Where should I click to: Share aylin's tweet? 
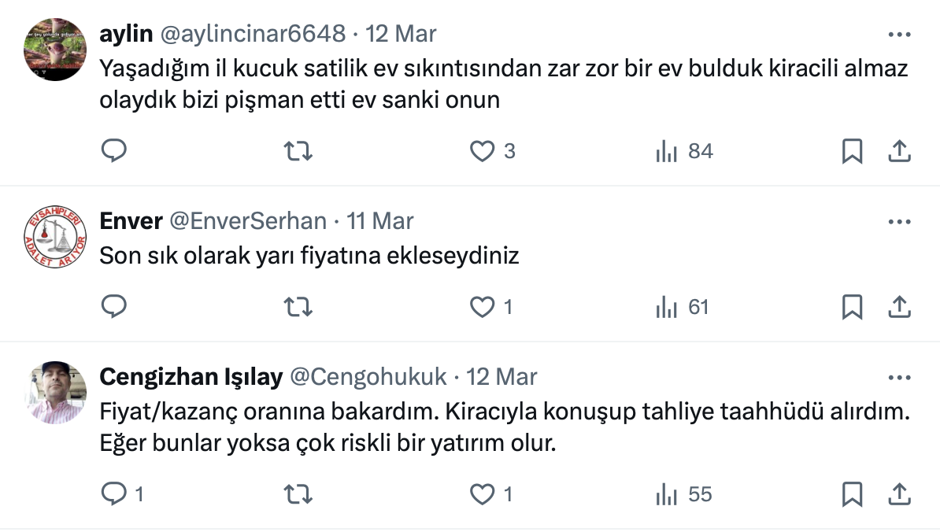point(899,150)
